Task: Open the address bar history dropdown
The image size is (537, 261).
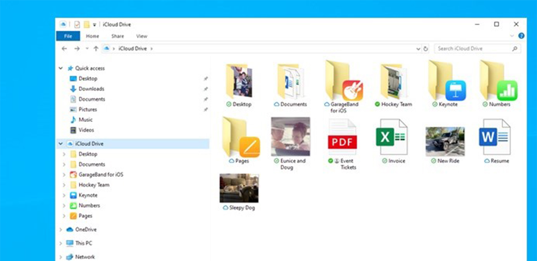Action: pyautogui.click(x=418, y=49)
